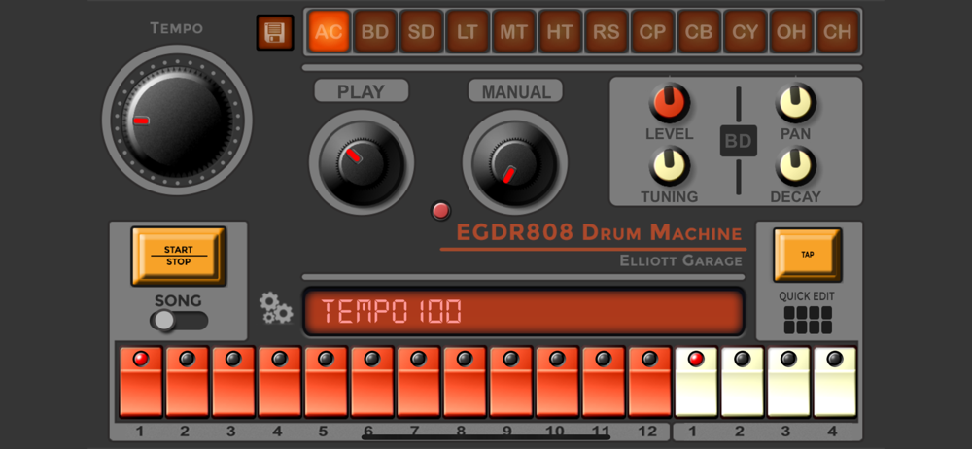Toggle white step pad 4

(835, 382)
